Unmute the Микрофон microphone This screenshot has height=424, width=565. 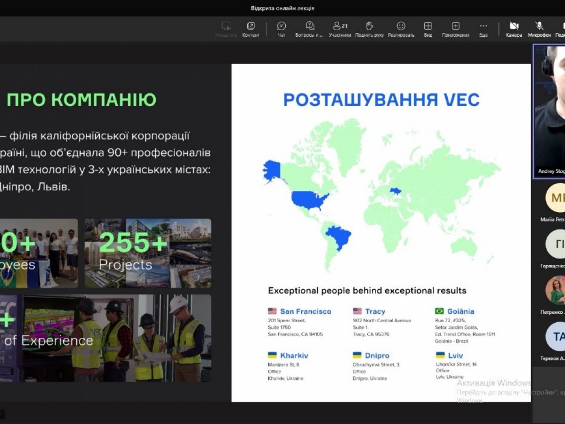tap(539, 26)
